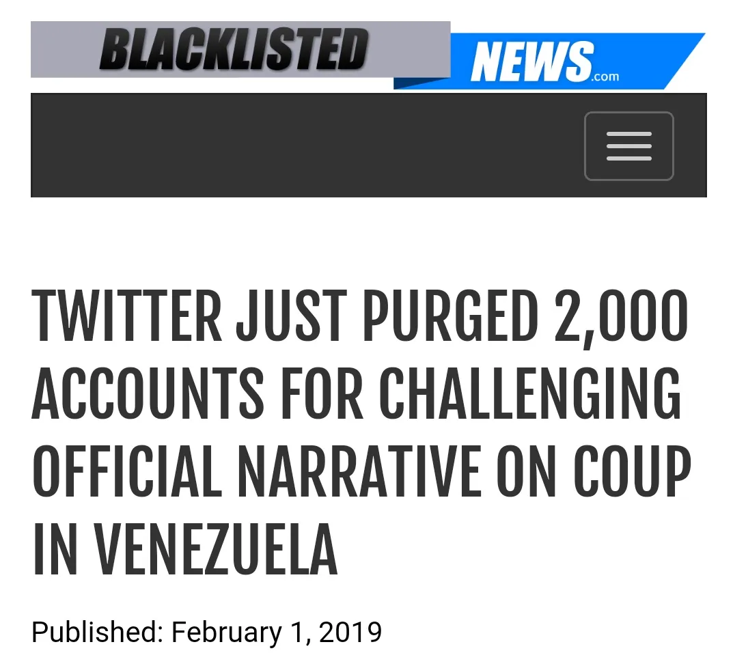Click the February 1, 2019 date

point(277,632)
